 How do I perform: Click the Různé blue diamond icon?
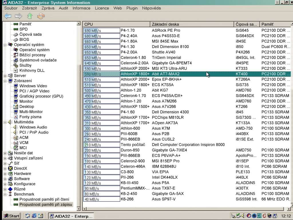11,189
